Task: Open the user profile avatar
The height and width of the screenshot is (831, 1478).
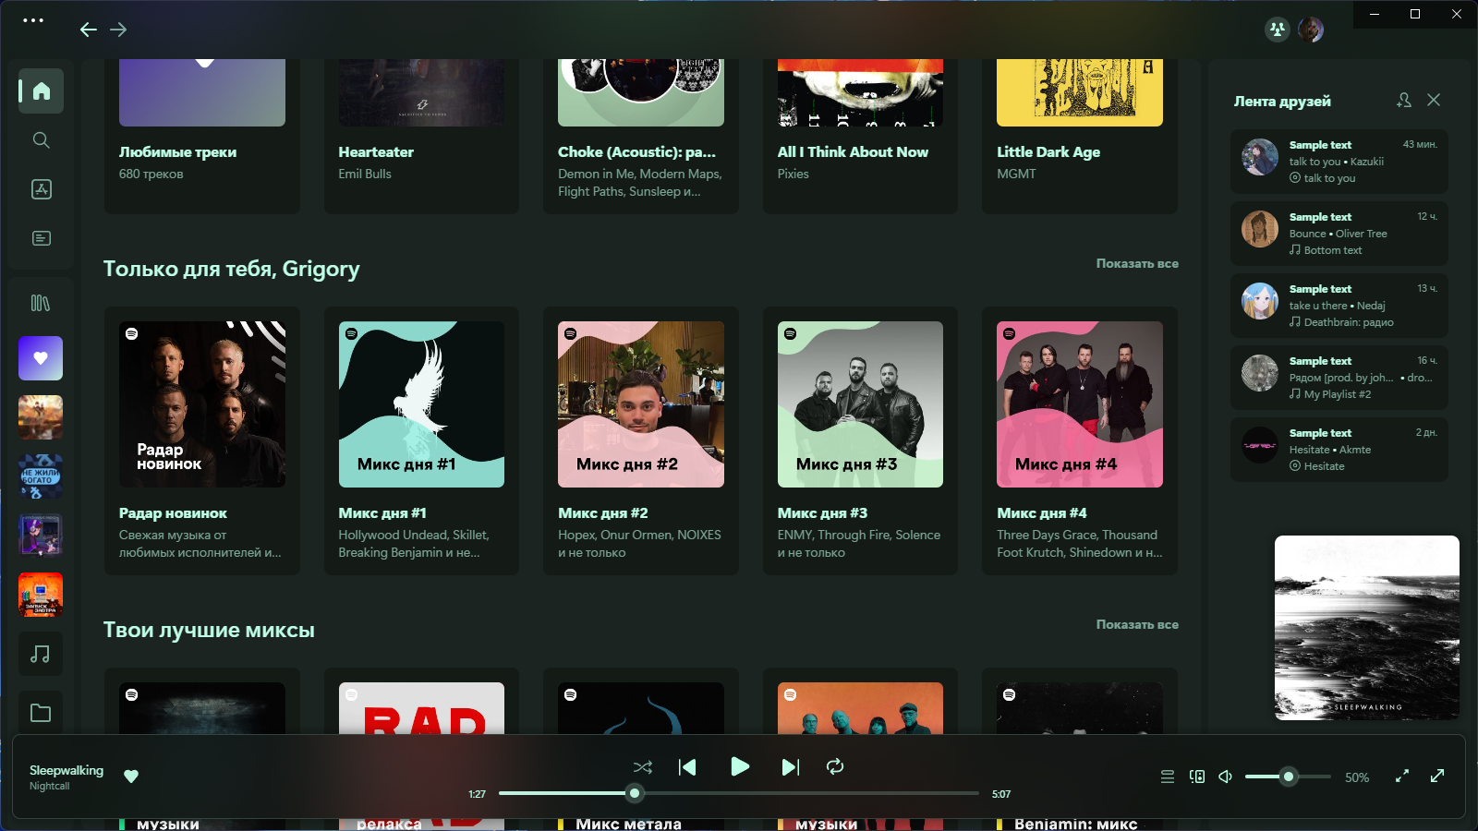Action: tap(1311, 30)
